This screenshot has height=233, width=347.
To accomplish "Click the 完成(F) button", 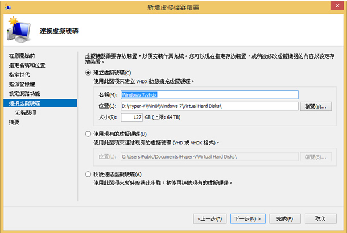I will pos(285,219).
